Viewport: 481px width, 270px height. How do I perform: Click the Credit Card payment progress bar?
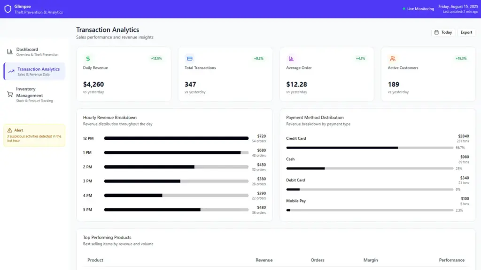tap(370, 148)
